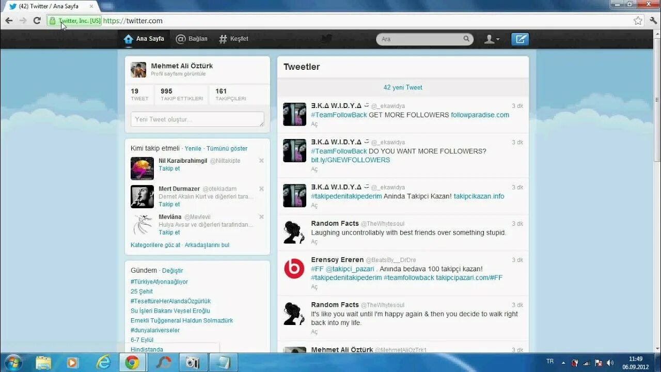This screenshot has width=661, height=372.
Task: Expand the bit.ly/GNEWFOLLOWERS tweet with Aç
Action: click(314, 169)
